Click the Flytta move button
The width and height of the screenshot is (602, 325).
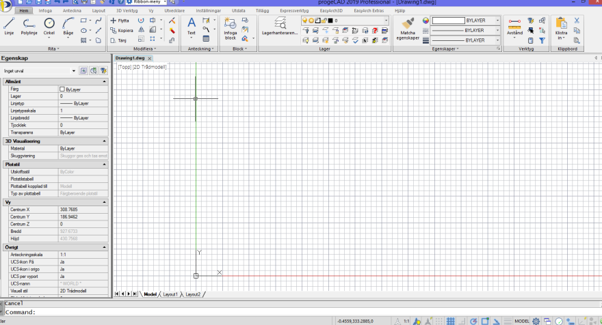point(120,20)
